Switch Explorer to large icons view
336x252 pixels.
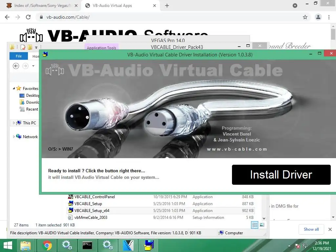pyautogui.click(x=262, y=225)
